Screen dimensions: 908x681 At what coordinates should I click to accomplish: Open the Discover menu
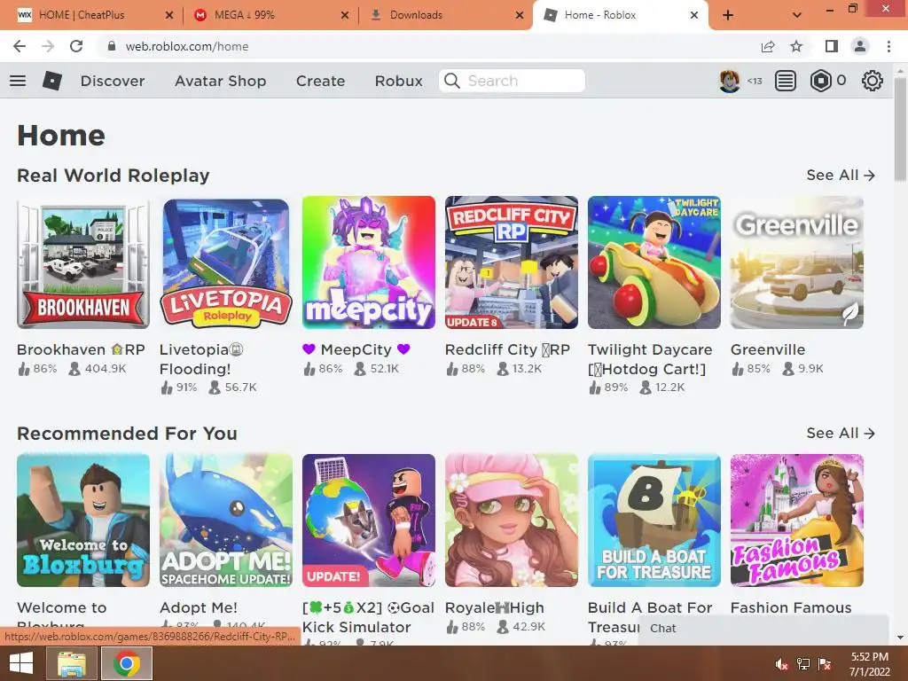coord(113,81)
